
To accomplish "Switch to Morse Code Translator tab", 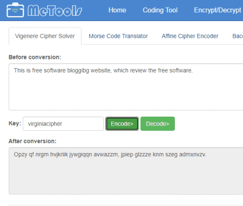I will (118, 36).
